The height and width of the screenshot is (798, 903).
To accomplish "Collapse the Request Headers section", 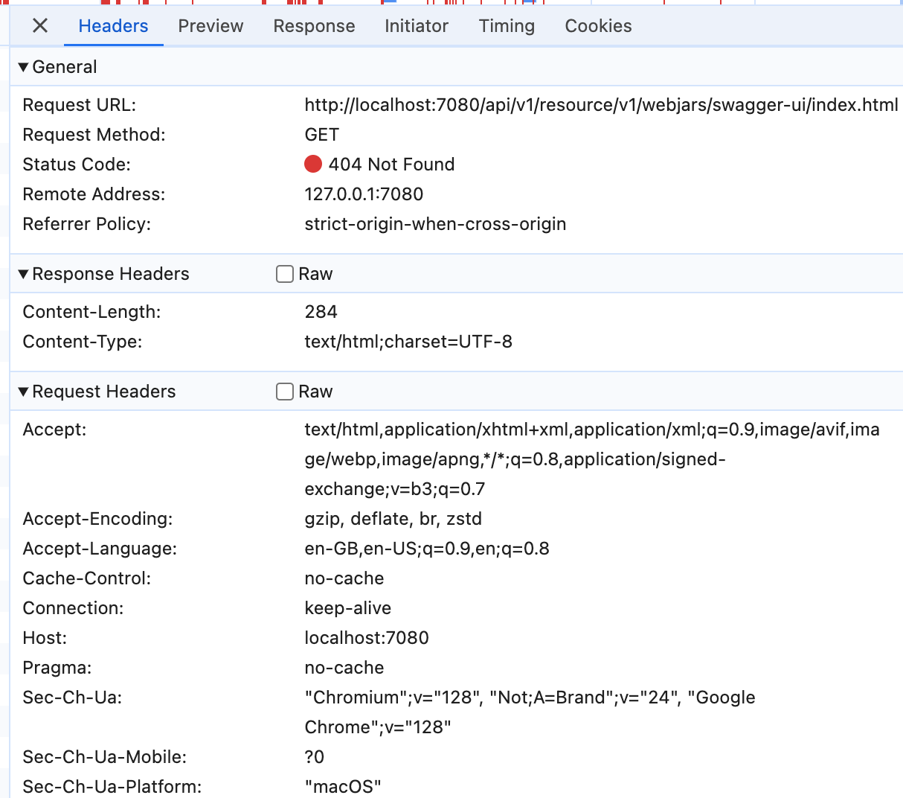I will point(23,392).
